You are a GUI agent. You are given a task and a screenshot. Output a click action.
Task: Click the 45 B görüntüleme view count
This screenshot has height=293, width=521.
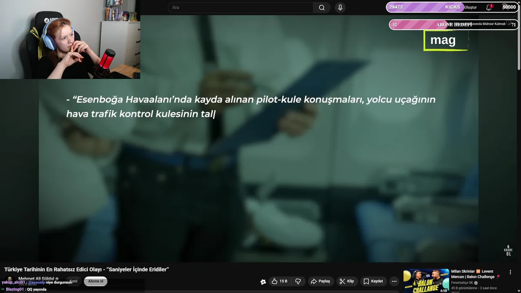click(464, 288)
